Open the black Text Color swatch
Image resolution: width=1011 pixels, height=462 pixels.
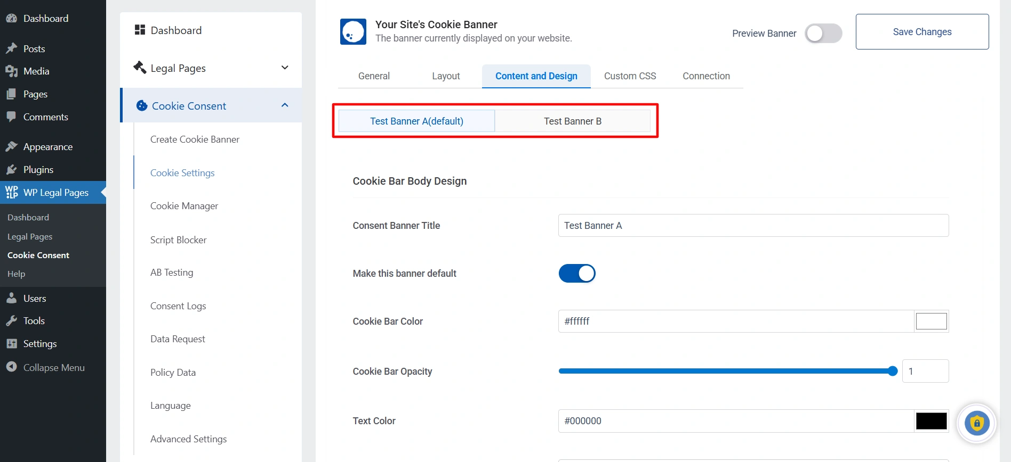pyautogui.click(x=931, y=421)
